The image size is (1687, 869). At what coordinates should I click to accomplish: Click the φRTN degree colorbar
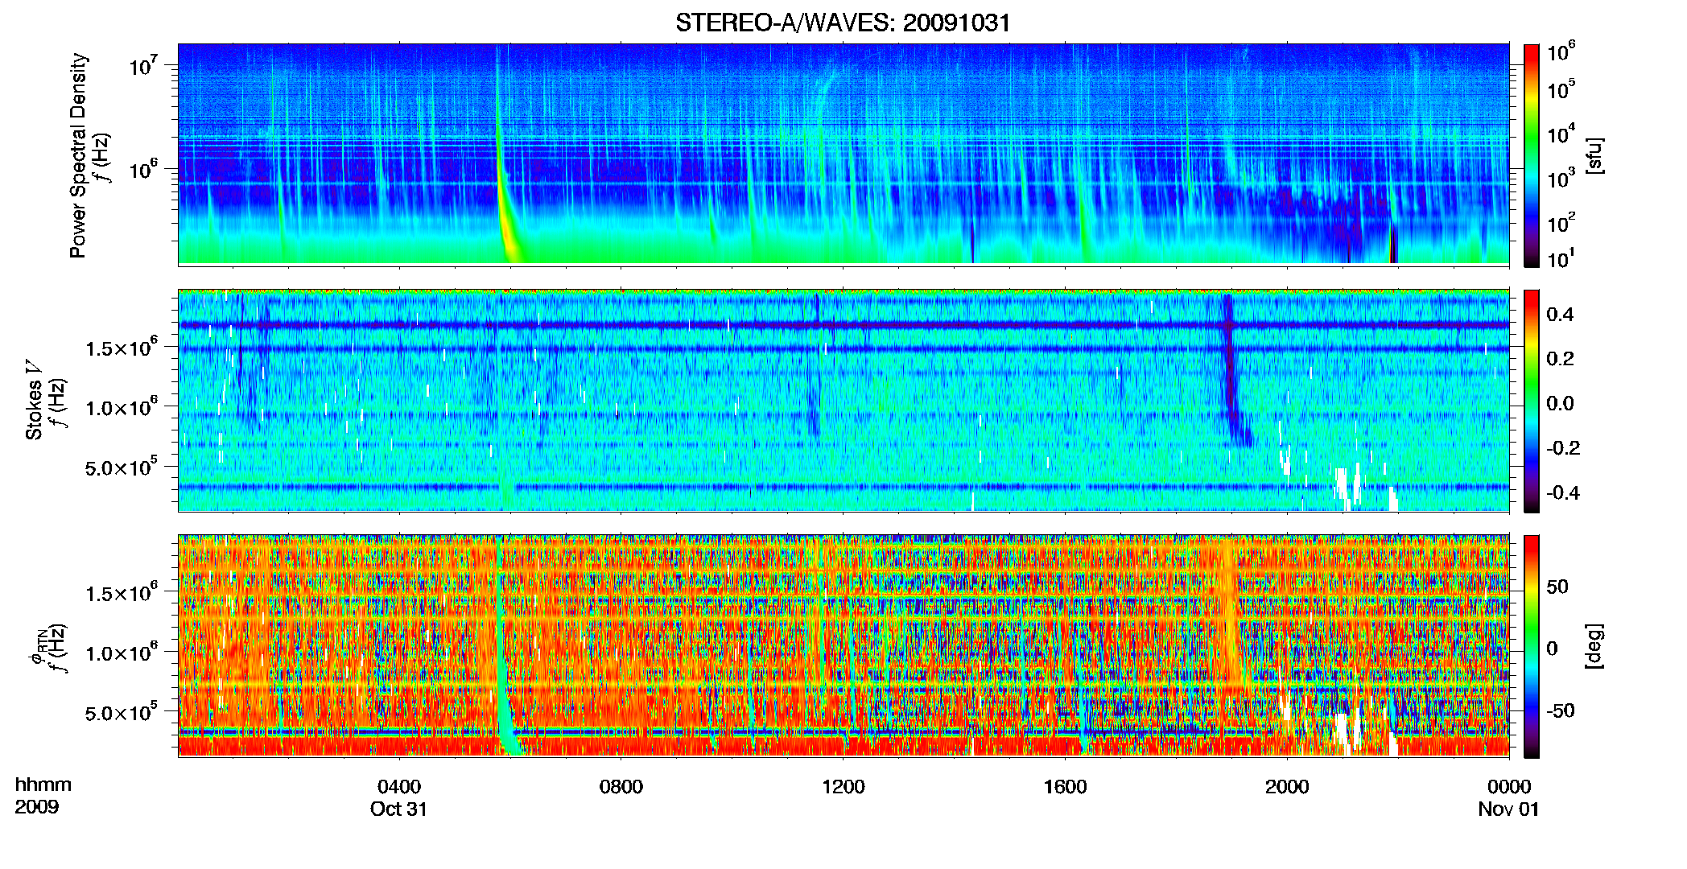coord(1531,645)
